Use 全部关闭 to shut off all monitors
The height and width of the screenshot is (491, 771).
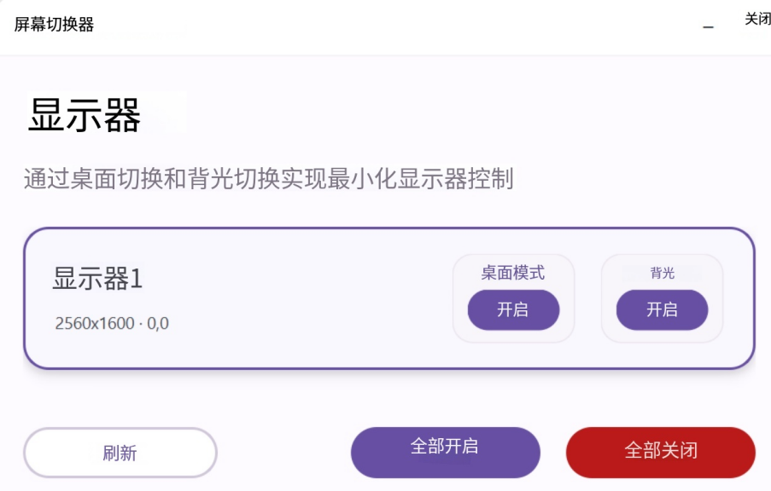click(x=662, y=452)
